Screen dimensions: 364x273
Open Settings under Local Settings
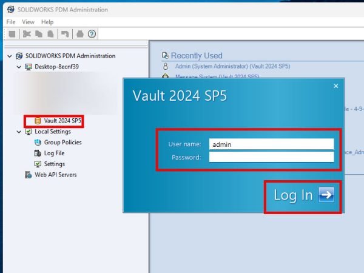click(x=55, y=164)
